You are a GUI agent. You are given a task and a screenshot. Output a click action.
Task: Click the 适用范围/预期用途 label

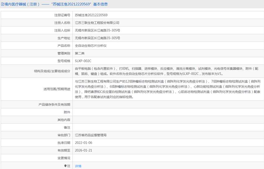tap(57, 89)
